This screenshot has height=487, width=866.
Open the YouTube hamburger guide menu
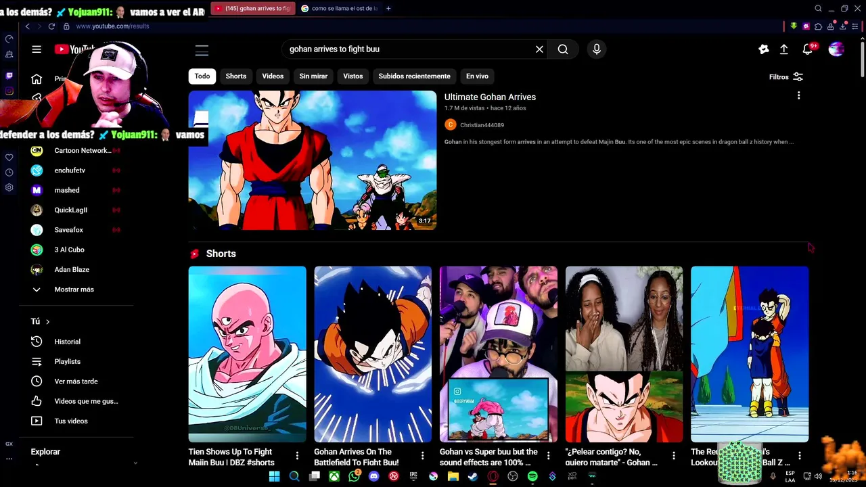click(x=37, y=49)
